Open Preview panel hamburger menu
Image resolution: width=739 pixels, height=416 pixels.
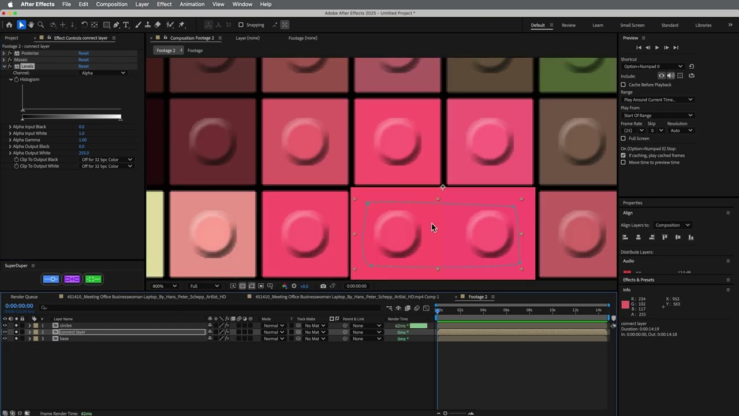[643, 38]
